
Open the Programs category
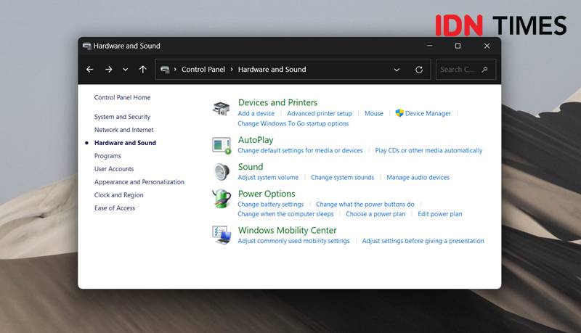coord(107,156)
